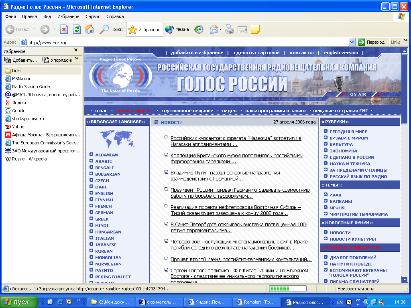Open the Сервис menu

93,16
